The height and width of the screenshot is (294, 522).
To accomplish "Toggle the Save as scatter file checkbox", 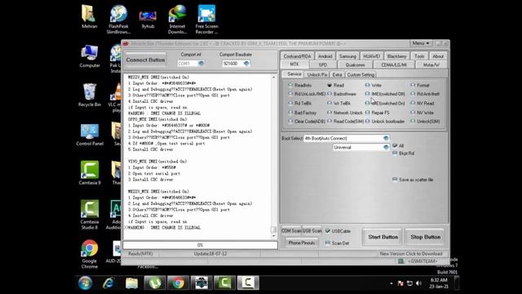I will (x=395, y=180).
